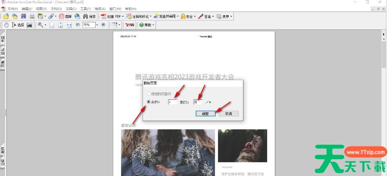Click the zoom in plus icon
The image size is (389, 176).
[x=103, y=25]
